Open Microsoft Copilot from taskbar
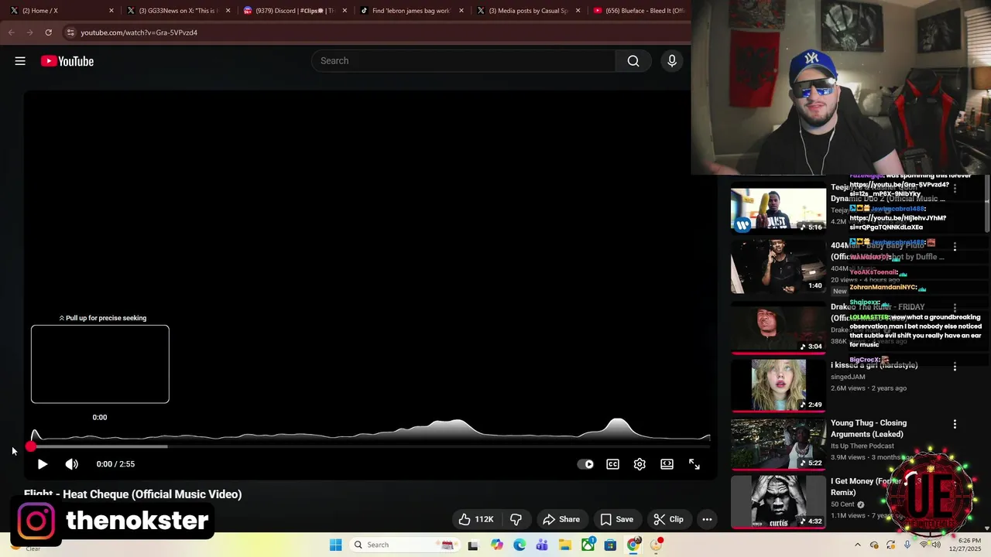This screenshot has width=991, height=557. pos(497,545)
